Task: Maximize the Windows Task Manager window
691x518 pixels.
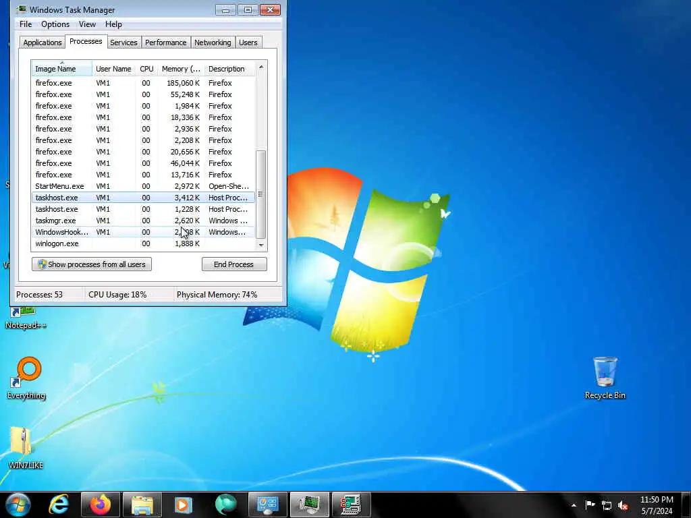Action: (x=248, y=9)
